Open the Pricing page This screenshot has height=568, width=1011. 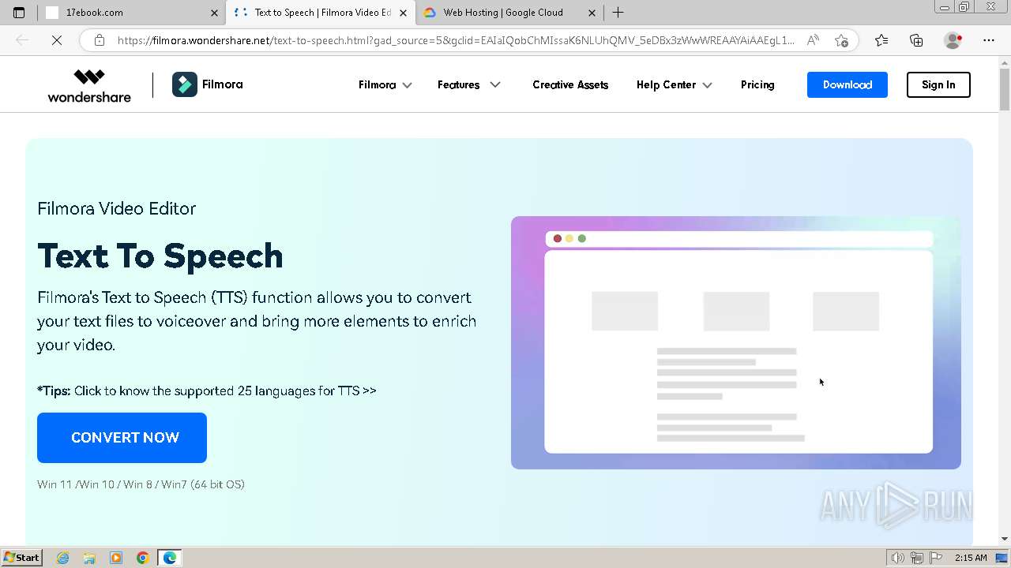pos(757,84)
